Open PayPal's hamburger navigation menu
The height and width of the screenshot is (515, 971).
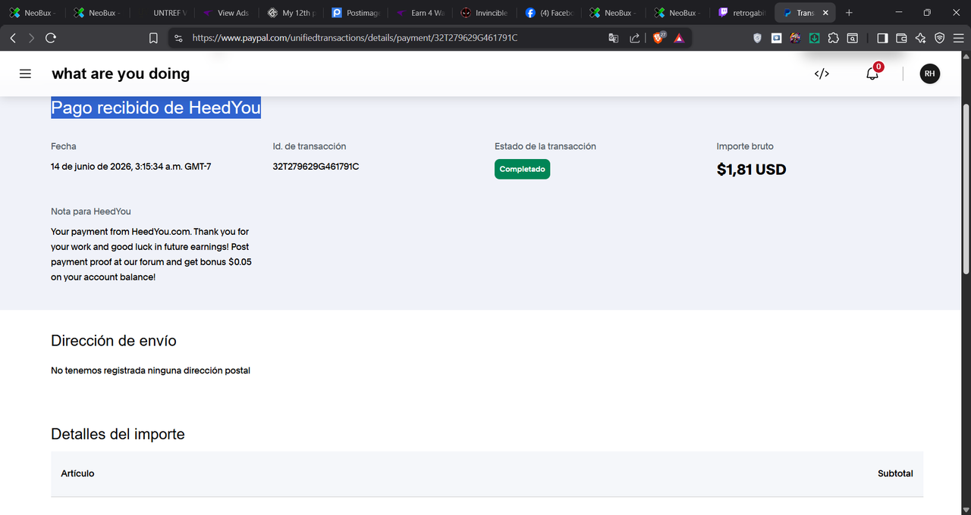point(25,73)
